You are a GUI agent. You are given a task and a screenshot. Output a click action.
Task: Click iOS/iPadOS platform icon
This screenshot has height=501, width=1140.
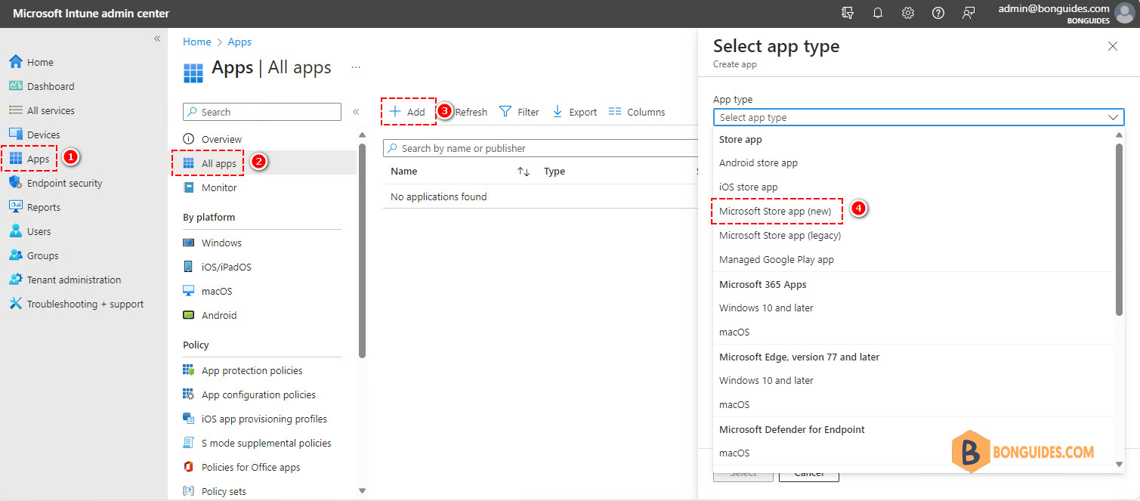pos(188,267)
